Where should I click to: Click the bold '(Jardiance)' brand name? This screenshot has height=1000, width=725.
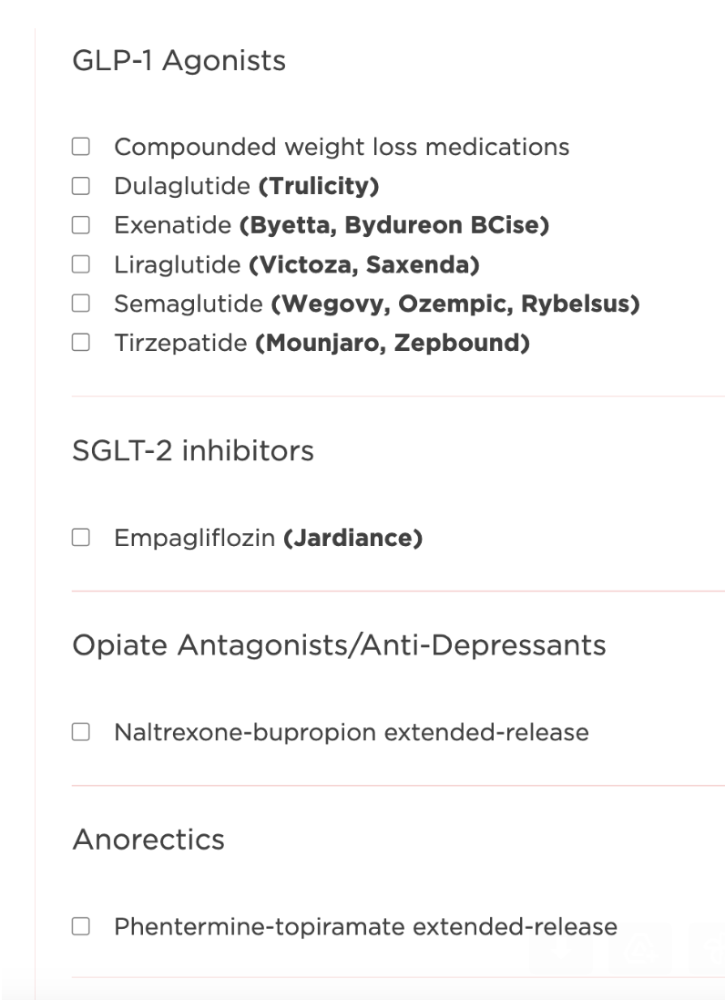pyautogui.click(x=352, y=539)
